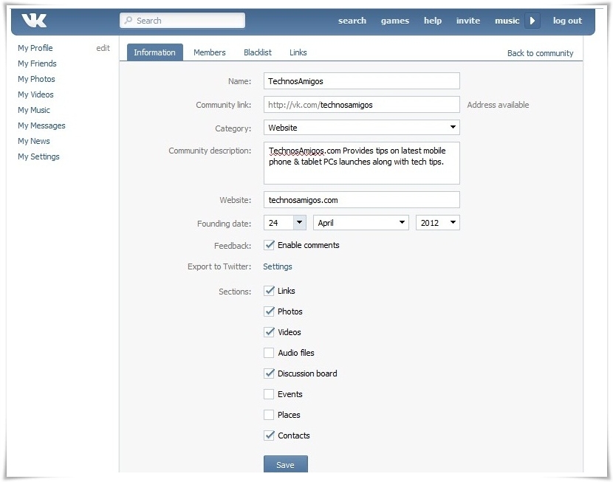The height and width of the screenshot is (482, 613).
Task: Click log out in the header
Action: pyautogui.click(x=567, y=21)
